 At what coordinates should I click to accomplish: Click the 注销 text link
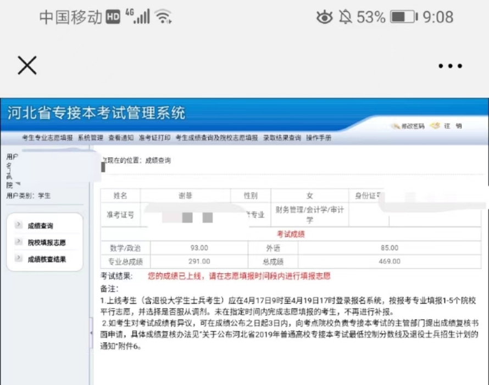tap(453, 126)
